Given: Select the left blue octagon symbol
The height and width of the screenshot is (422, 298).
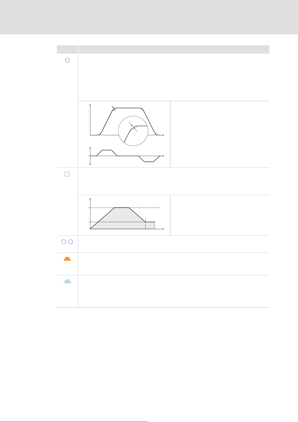Looking at the screenshot, I should tap(64, 242).
